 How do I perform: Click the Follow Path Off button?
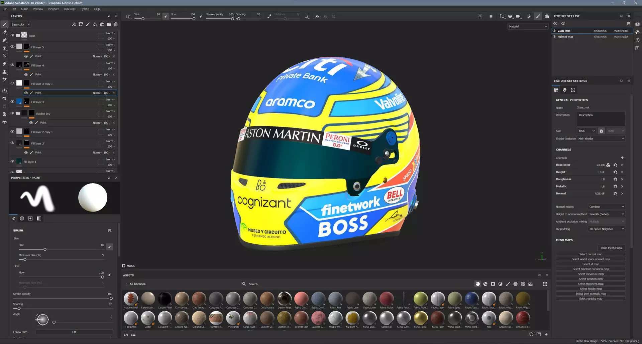click(74, 332)
